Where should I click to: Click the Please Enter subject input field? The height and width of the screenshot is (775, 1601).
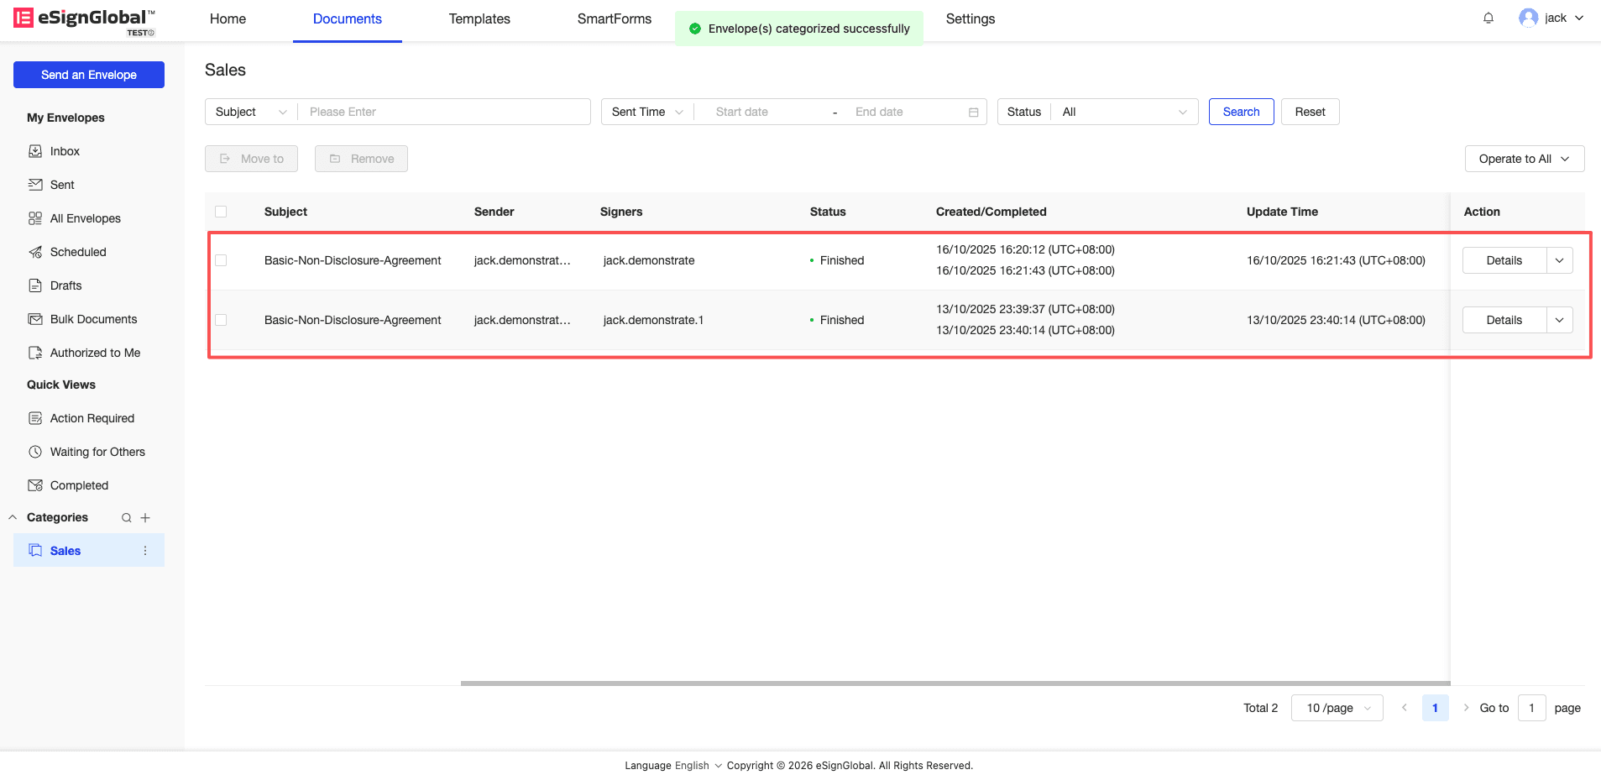(x=445, y=112)
